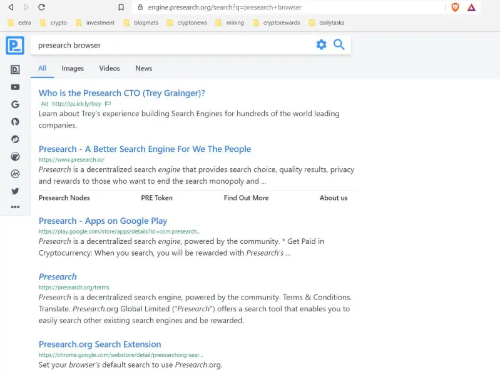The width and height of the screenshot is (500, 377).
Task: Go back with the browser back arrow
Action: (x=11, y=7)
